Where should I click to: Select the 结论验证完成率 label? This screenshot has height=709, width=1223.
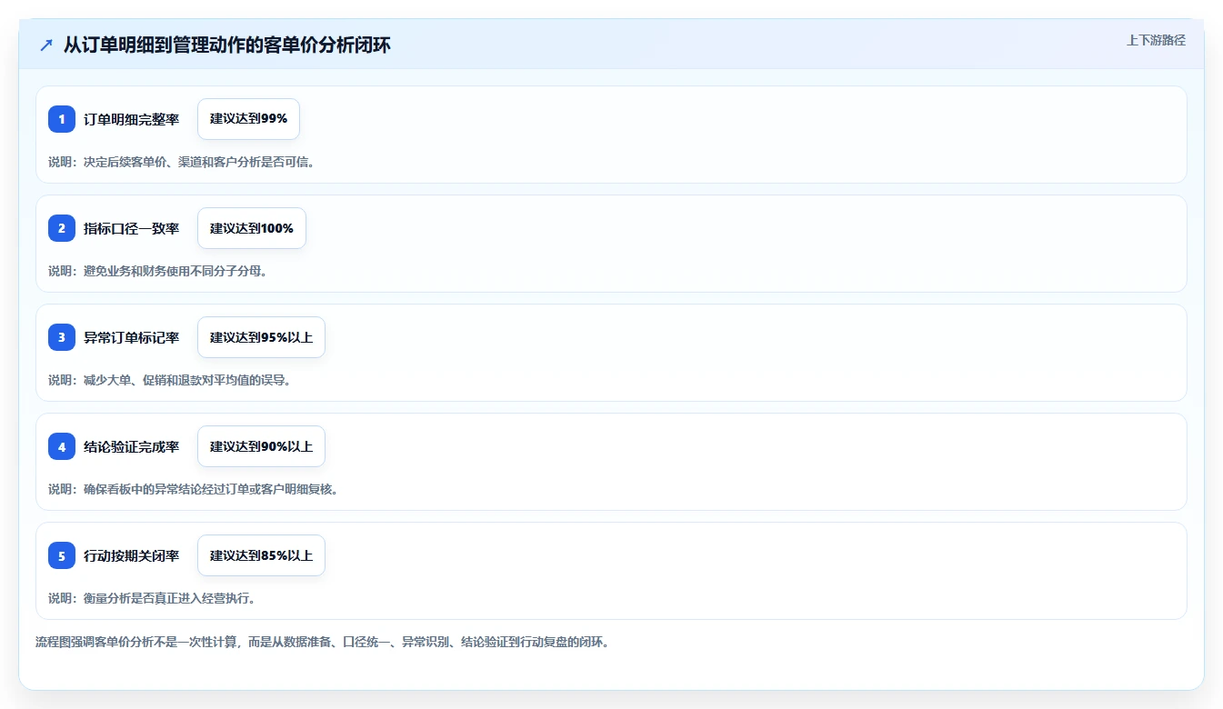pos(131,446)
